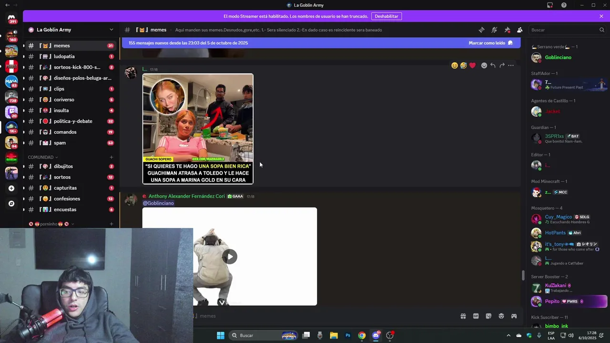React with the red heart emoji
This screenshot has height=343, width=610.
point(472,65)
